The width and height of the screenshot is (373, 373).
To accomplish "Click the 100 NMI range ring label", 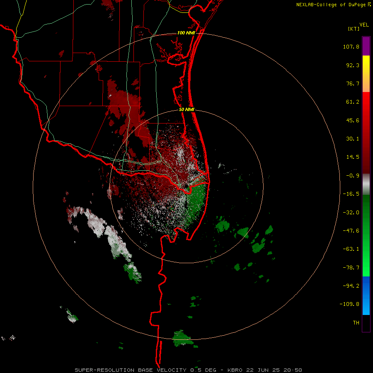I will click(x=186, y=33).
